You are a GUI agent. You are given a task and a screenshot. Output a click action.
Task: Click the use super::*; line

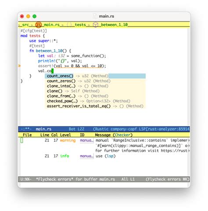(43, 41)
